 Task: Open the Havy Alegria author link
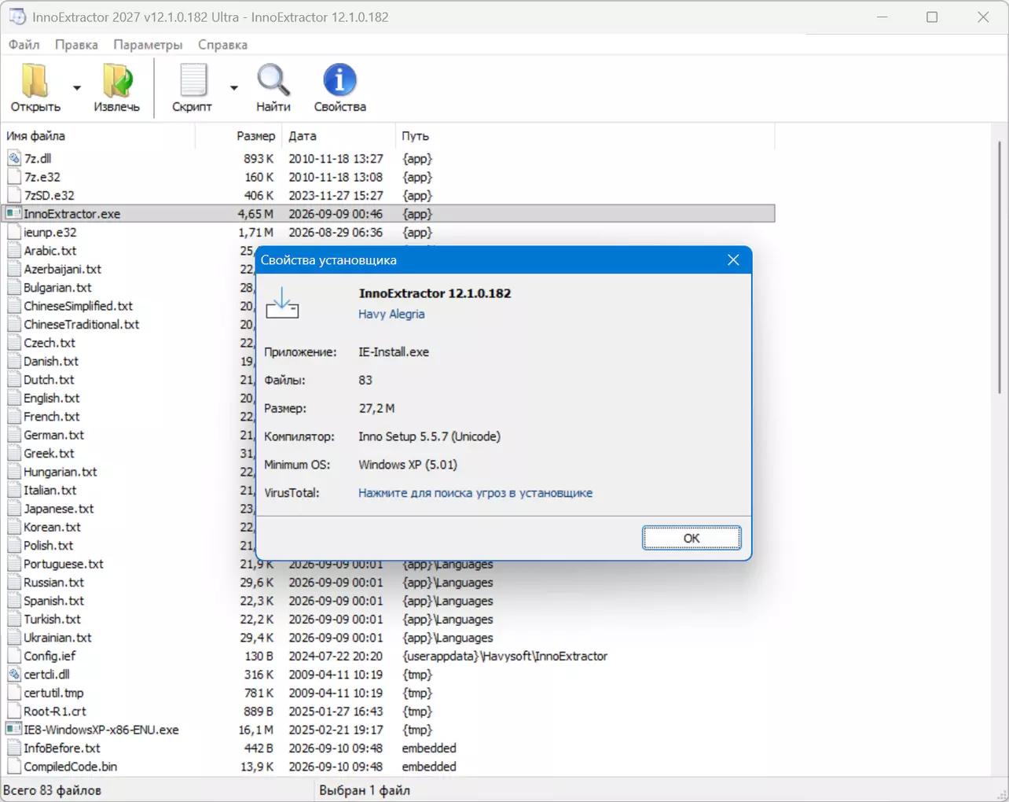[391, 314]
